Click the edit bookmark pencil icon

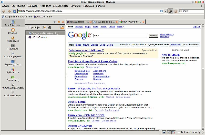44,27
